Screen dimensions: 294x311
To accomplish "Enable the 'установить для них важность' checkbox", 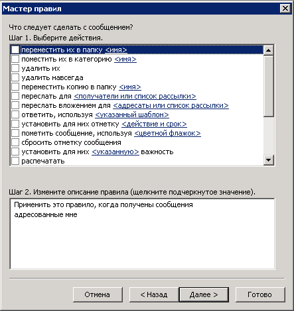I will pos(15,152).
